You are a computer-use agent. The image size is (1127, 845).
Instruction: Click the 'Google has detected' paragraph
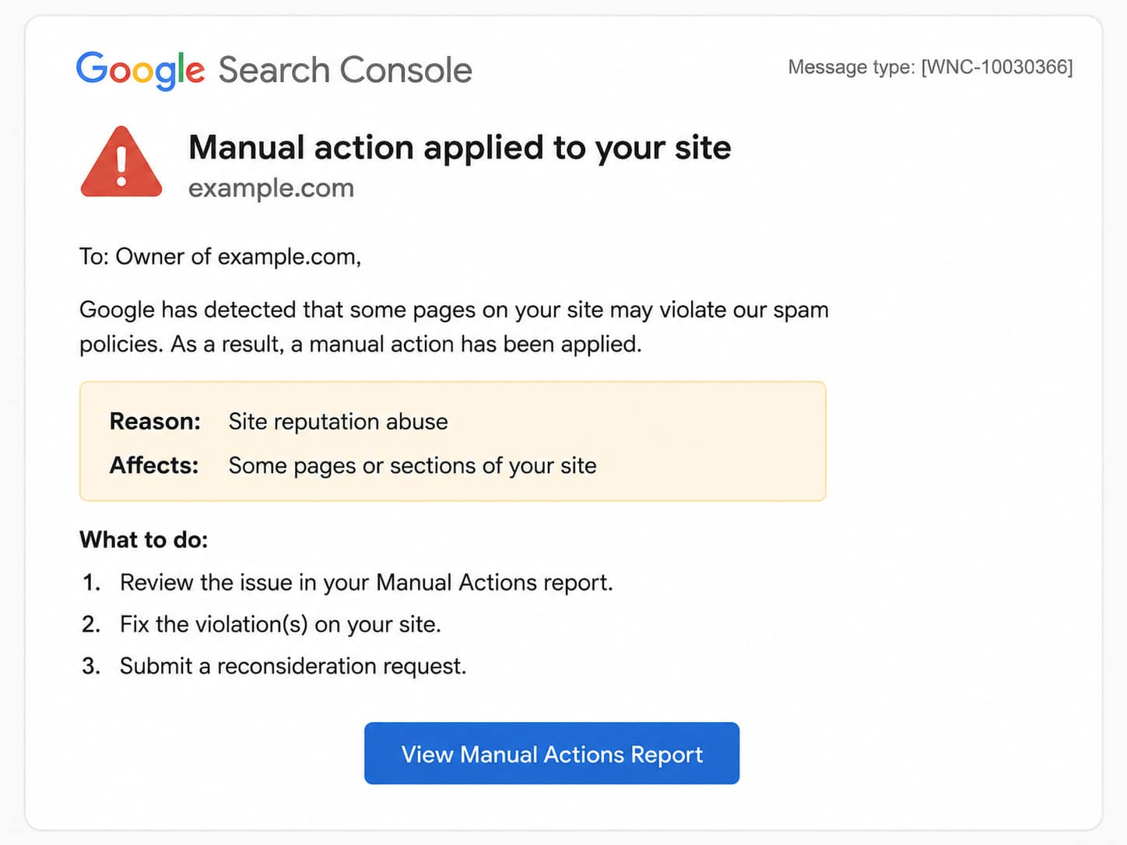tap(454, 327)
